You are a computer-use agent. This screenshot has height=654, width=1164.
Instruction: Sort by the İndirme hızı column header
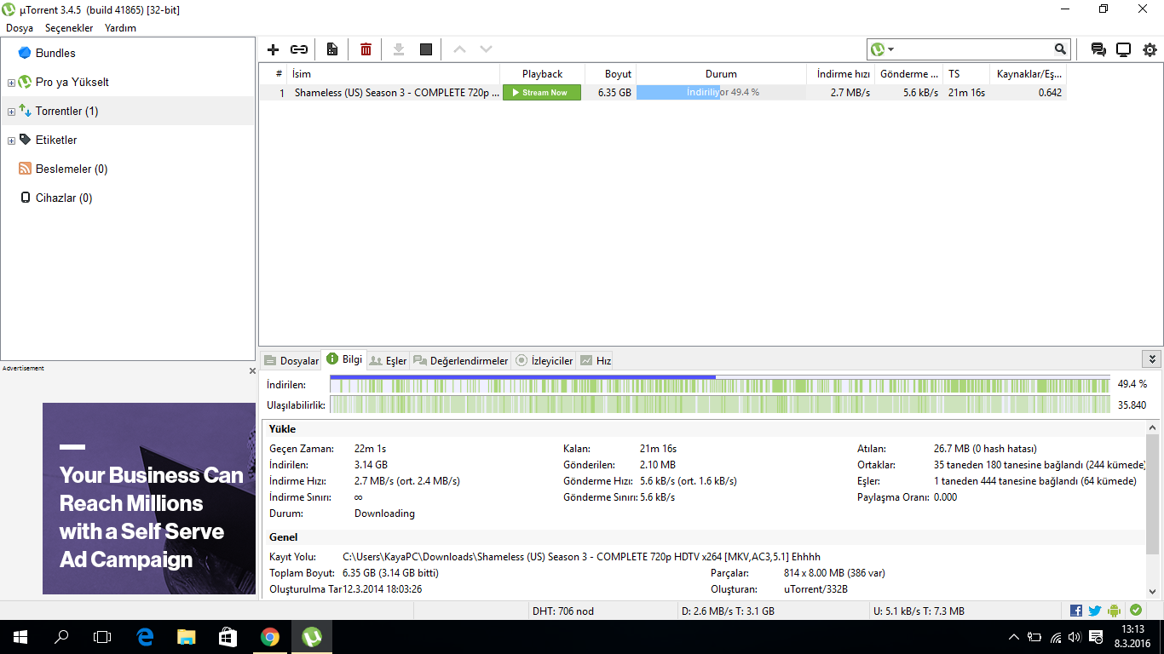coord(840,74)
